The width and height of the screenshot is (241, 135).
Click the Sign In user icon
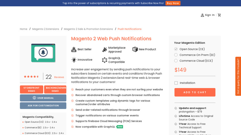coord(202,15)
